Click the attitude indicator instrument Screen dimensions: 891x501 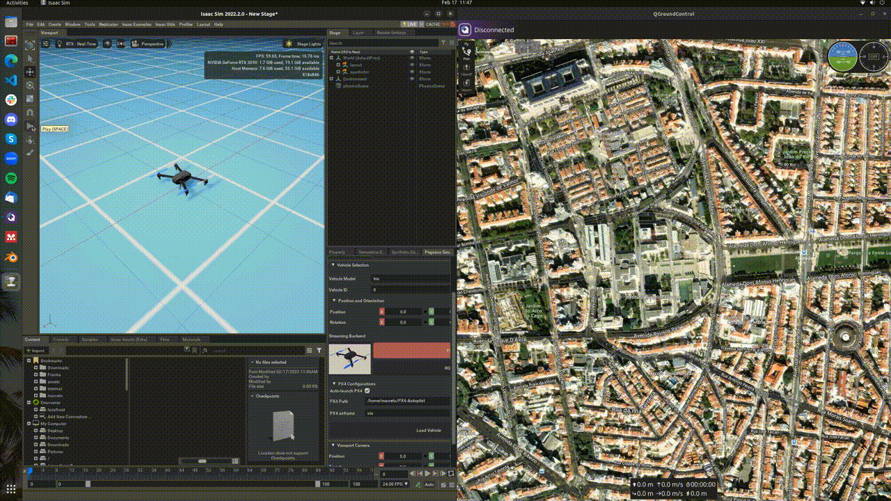point(842,56)
